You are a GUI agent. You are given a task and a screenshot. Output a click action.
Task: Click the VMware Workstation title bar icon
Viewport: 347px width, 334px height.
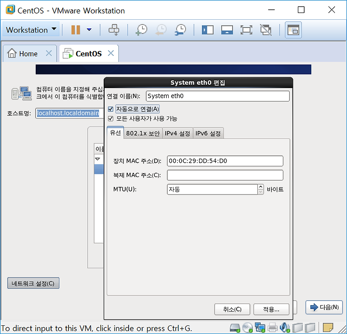pos(10,10)
